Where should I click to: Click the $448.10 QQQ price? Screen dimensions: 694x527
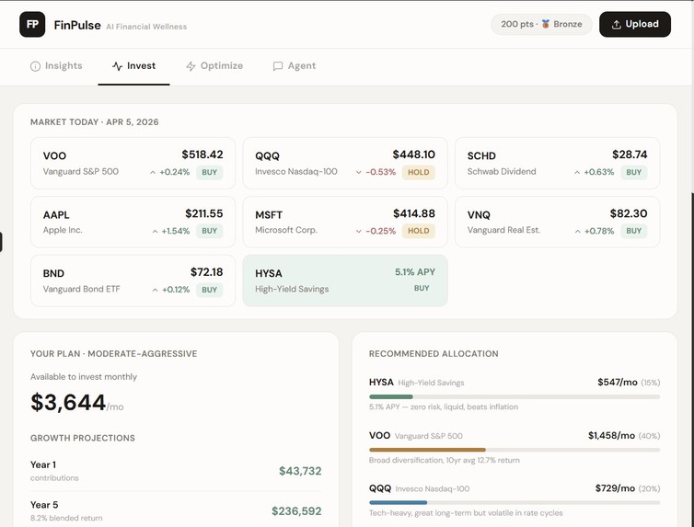coord(414,155)
